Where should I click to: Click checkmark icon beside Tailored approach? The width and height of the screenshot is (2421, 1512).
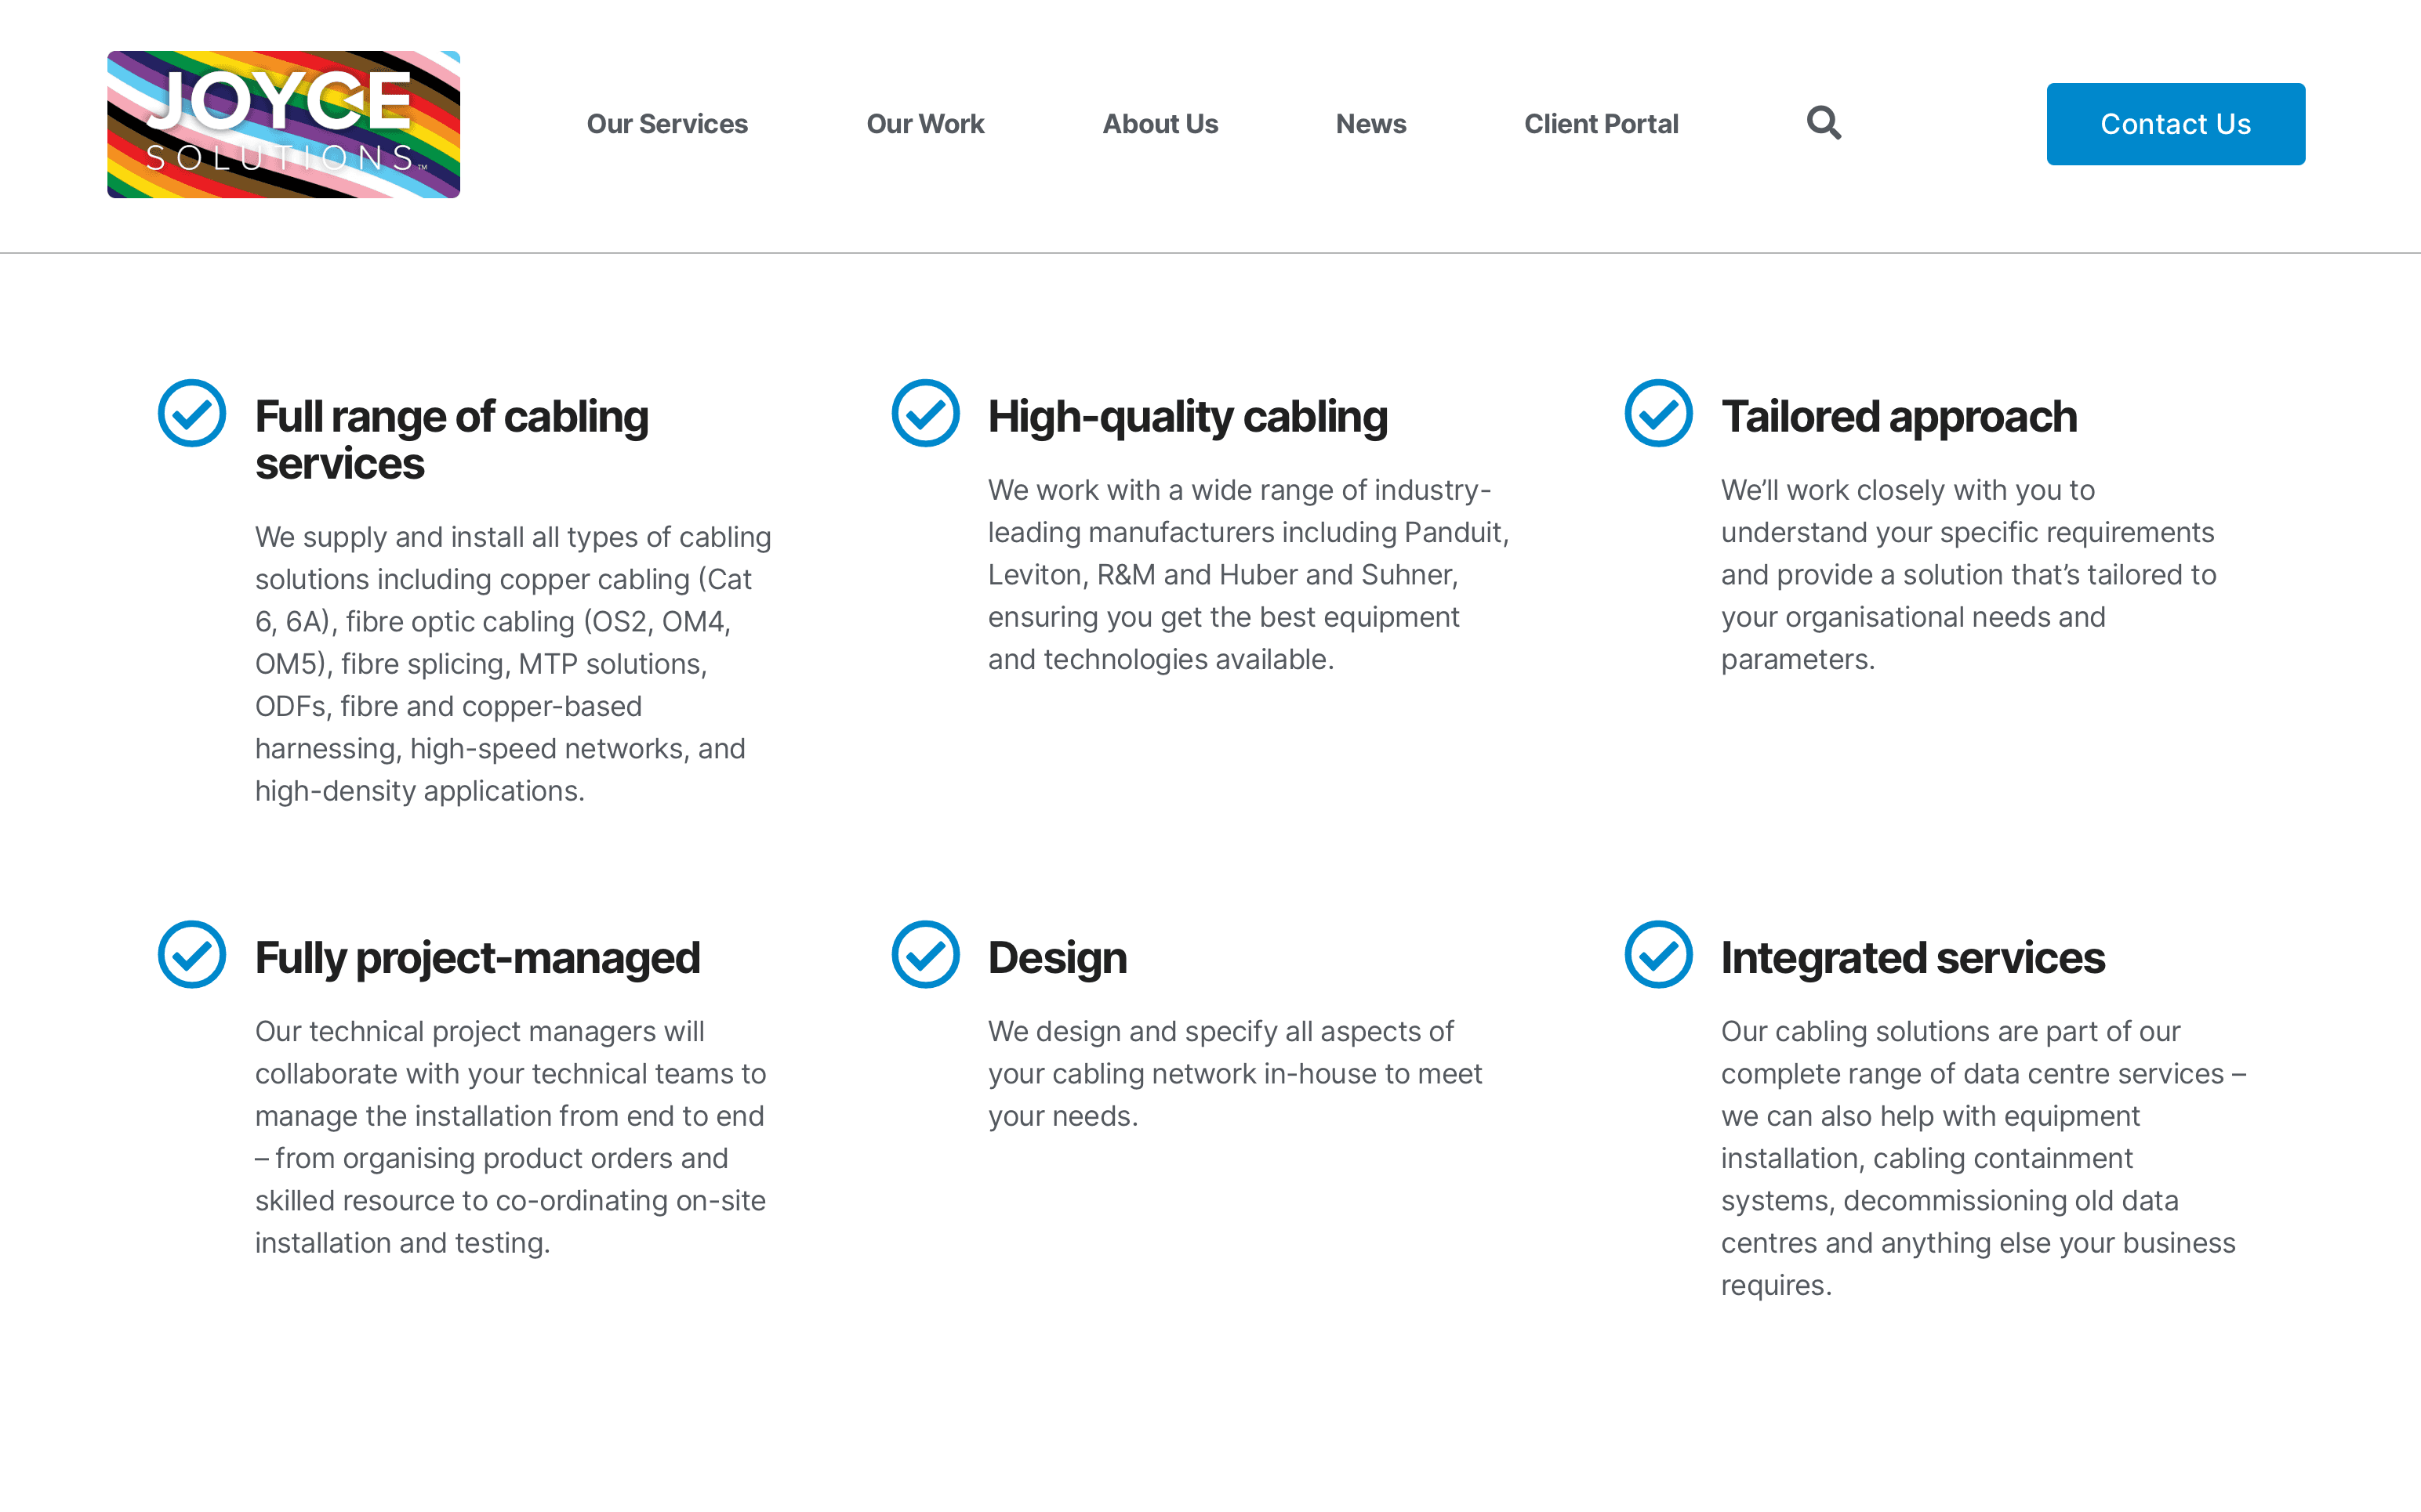tap(1659, 413)
